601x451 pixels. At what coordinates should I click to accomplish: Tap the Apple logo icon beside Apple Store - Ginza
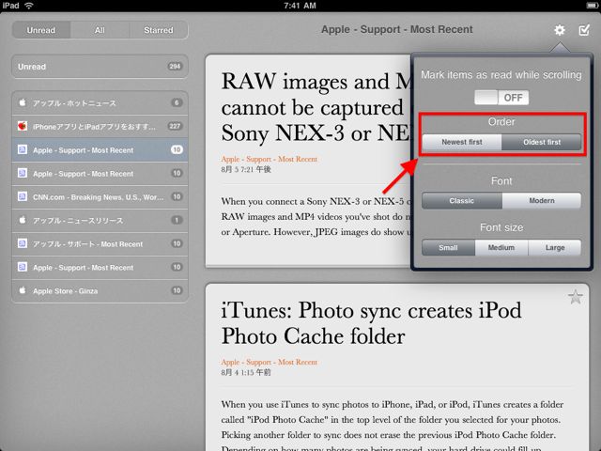pyautogui.click(x=23, y=290)
